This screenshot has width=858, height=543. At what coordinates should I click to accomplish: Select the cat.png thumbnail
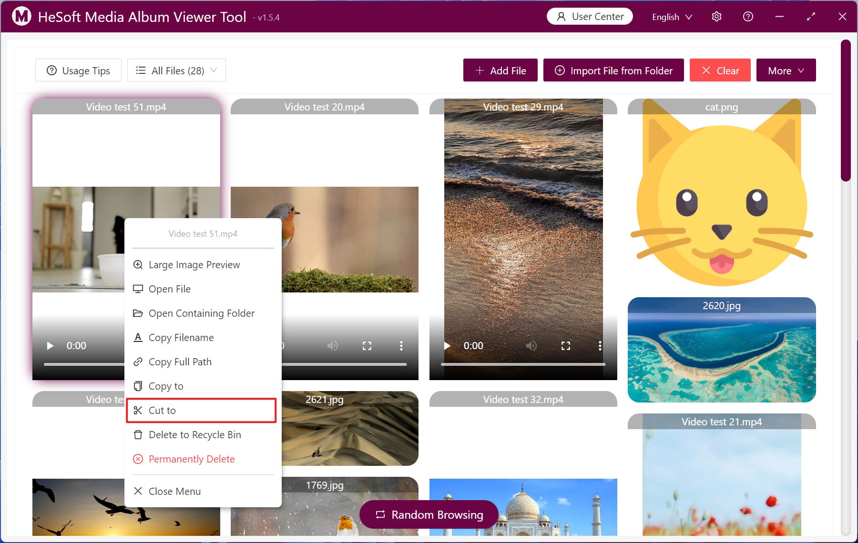point(722,193)
